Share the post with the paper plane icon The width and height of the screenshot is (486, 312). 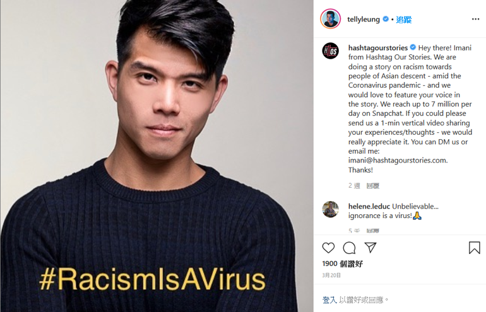pos(370,247)
